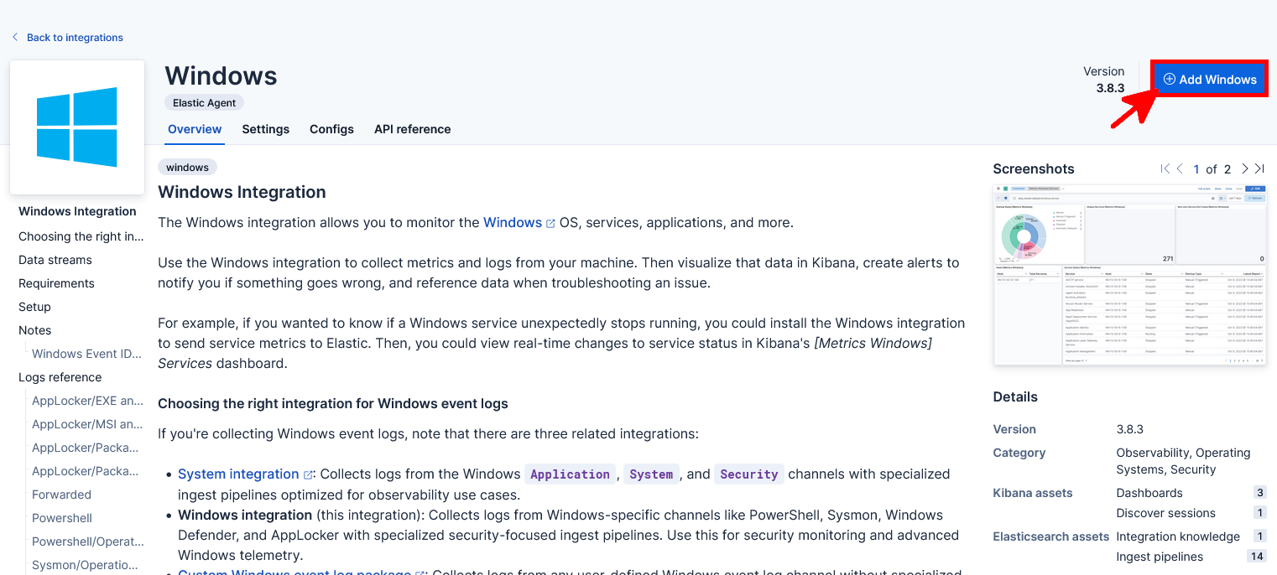Open AppLocker/MSI an... sidebar entry
Viewport: 1277px width, 575px height.
pyautogui.click(x=87, y=425)
